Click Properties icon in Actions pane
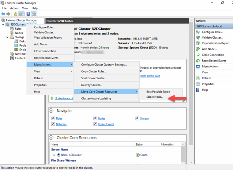This screenshot has width=233, height=170. [198, 84]
